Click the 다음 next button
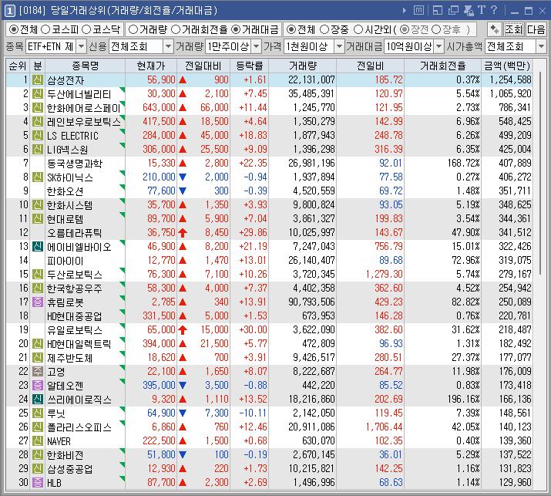Viewport: 551px width, 496px height. (536, 29)
